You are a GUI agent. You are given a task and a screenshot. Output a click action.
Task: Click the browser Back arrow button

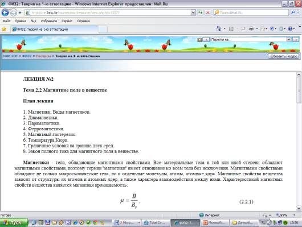[5, 13]
